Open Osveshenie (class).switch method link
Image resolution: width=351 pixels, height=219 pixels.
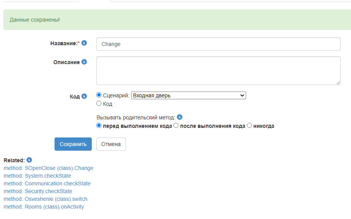point(45,199)
